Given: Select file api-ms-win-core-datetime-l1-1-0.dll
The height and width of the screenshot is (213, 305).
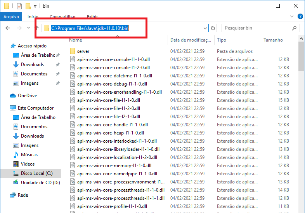Looking at the screenshot, I should click(114, 76).
